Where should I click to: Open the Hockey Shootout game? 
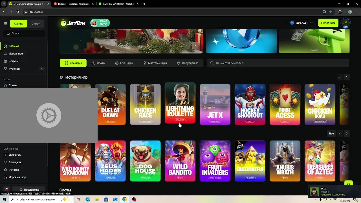pyautogui.click(x=250, y=104)
